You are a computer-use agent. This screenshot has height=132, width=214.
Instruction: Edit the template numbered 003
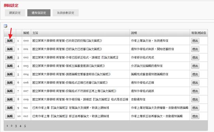(x=10, y=66)
